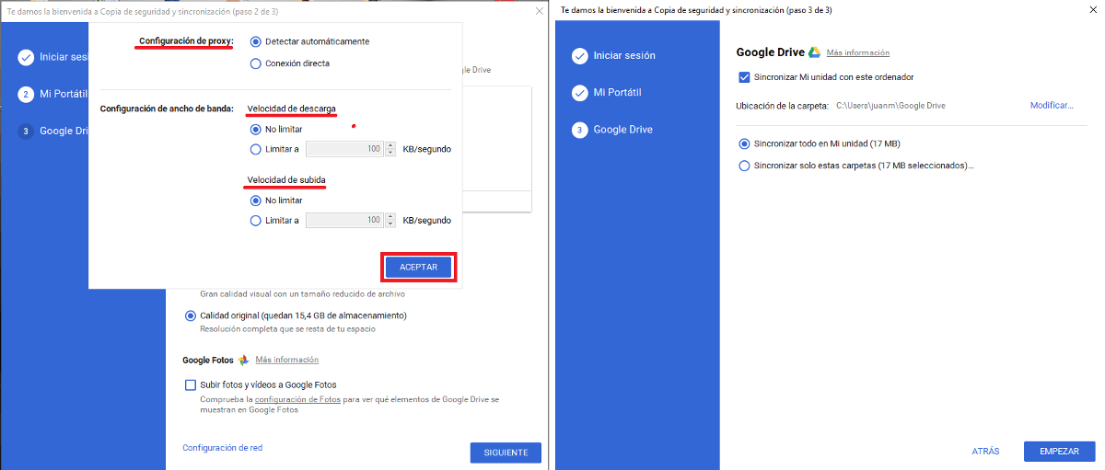Viewport: 1105px width, 470px height.
Task: Click the ATRÁS button
Action: tap(985, 452)
